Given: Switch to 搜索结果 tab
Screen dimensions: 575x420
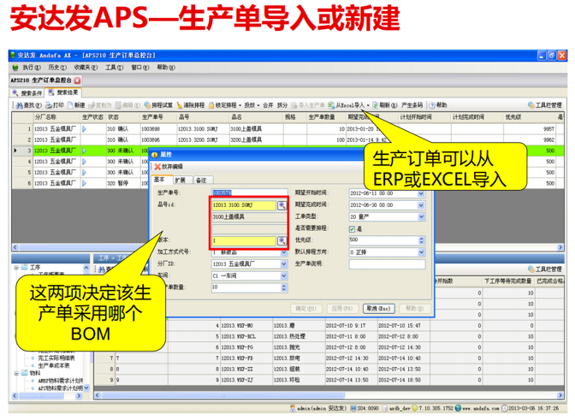Looking at the screenshot, I should 62,92.
